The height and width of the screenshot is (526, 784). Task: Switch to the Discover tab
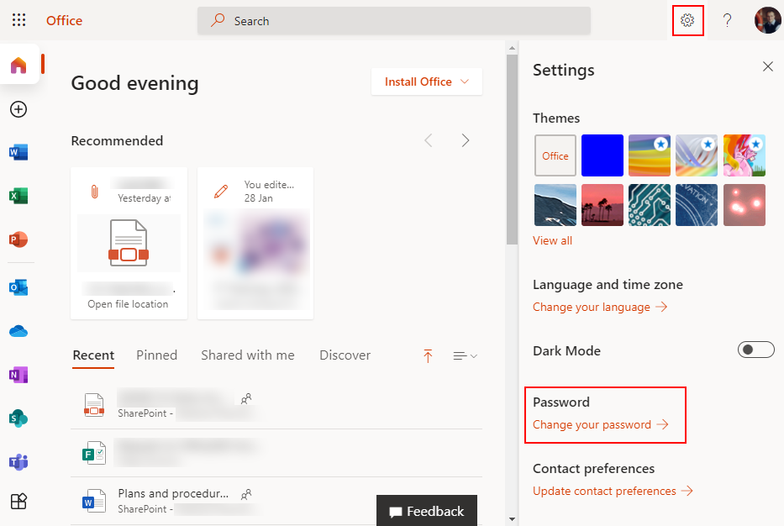345,355
